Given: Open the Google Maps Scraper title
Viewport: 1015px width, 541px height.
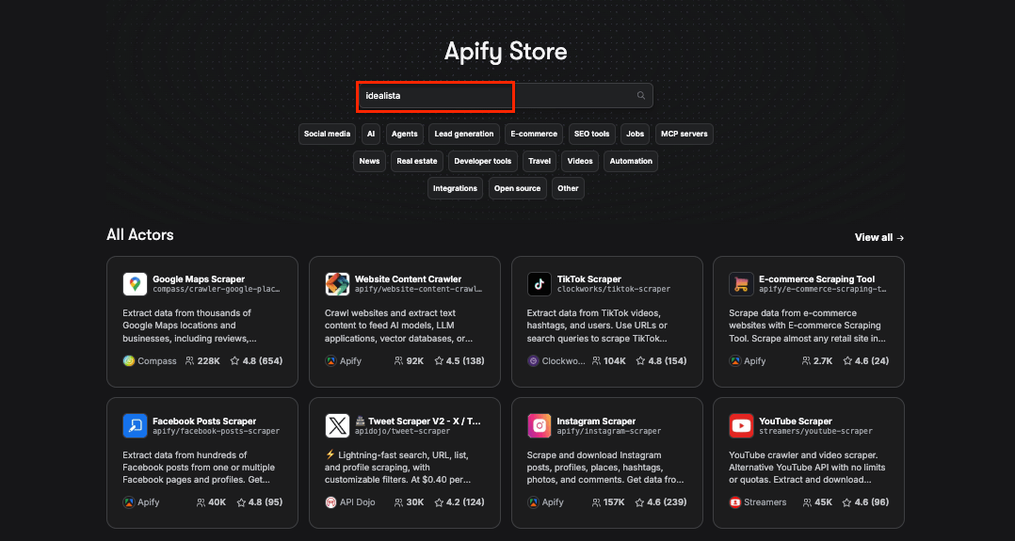Looking at the screenshot, I should click(199, 278).
